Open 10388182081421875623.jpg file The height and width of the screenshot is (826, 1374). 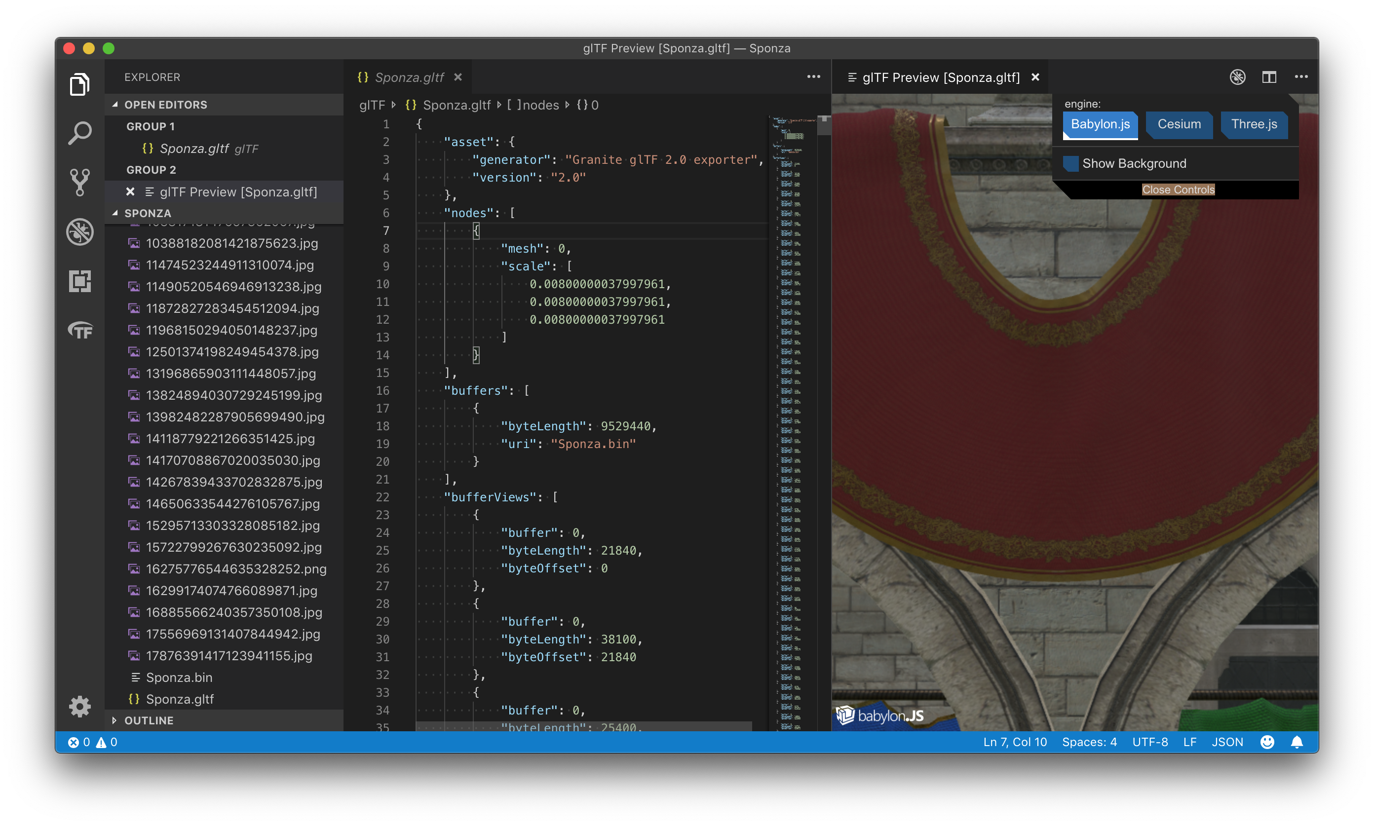click(x=224, y=243)
